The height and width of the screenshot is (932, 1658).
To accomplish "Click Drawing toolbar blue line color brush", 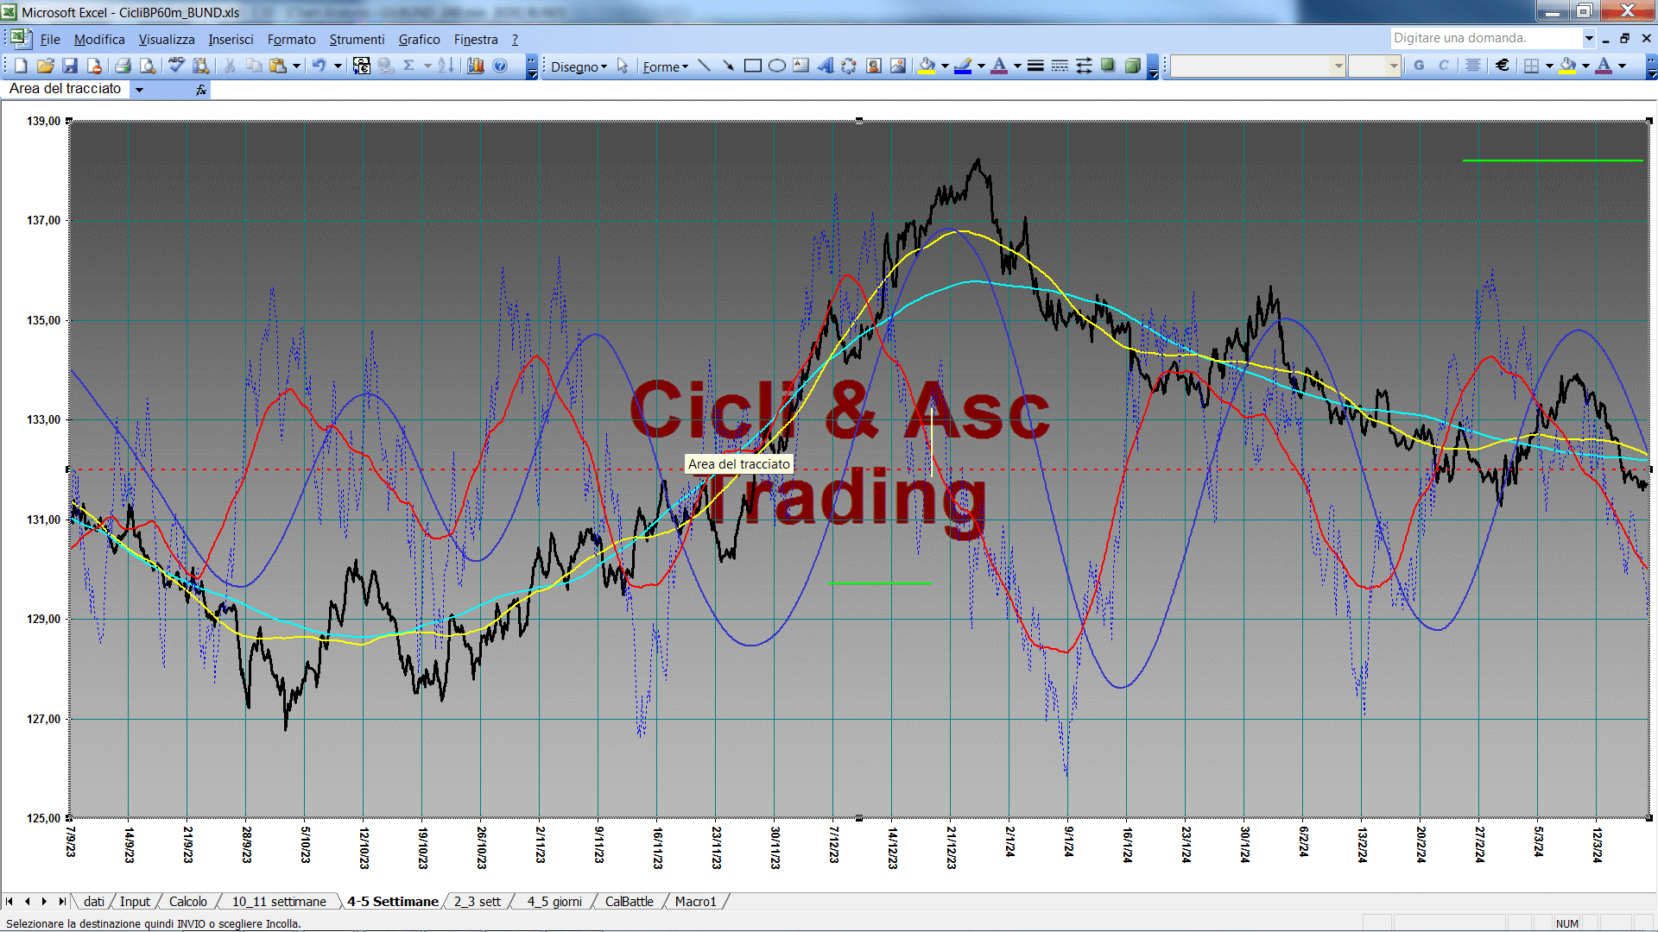I will (964, 66).
